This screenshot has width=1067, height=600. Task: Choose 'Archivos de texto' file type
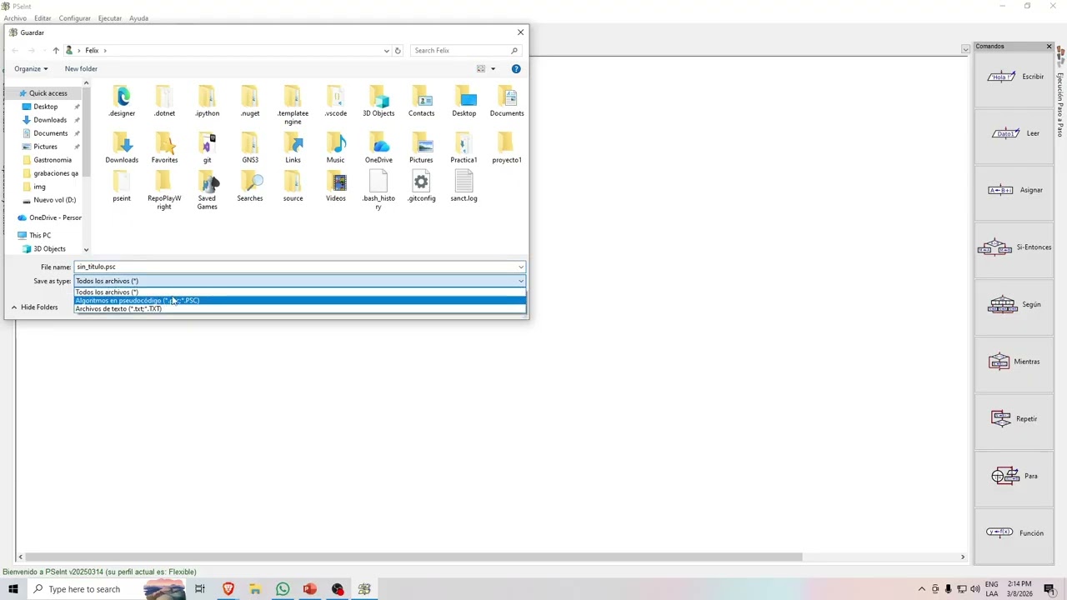point(300,309)
